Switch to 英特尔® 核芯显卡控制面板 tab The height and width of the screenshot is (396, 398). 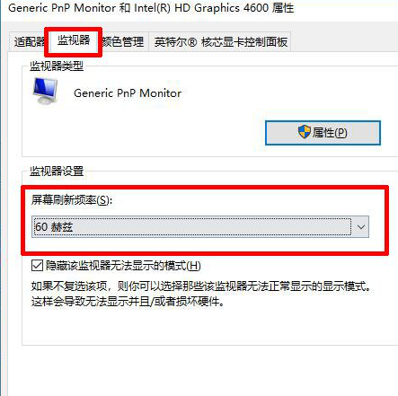pyautogui.click(x=220, y=41)
